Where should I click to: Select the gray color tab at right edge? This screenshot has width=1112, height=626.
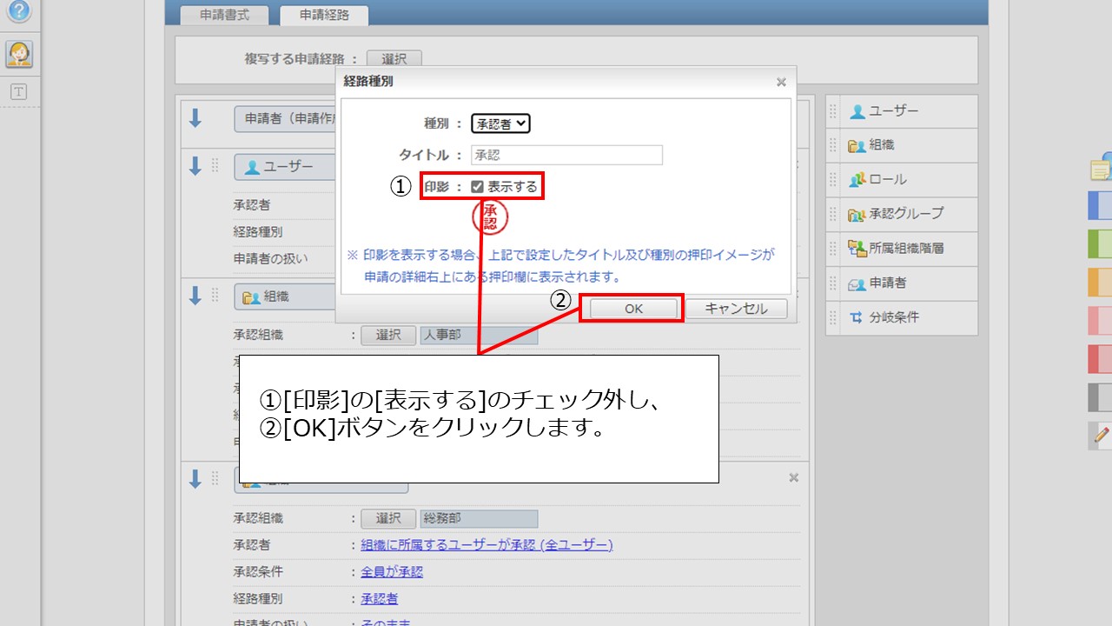click(x=1101, y=397)
